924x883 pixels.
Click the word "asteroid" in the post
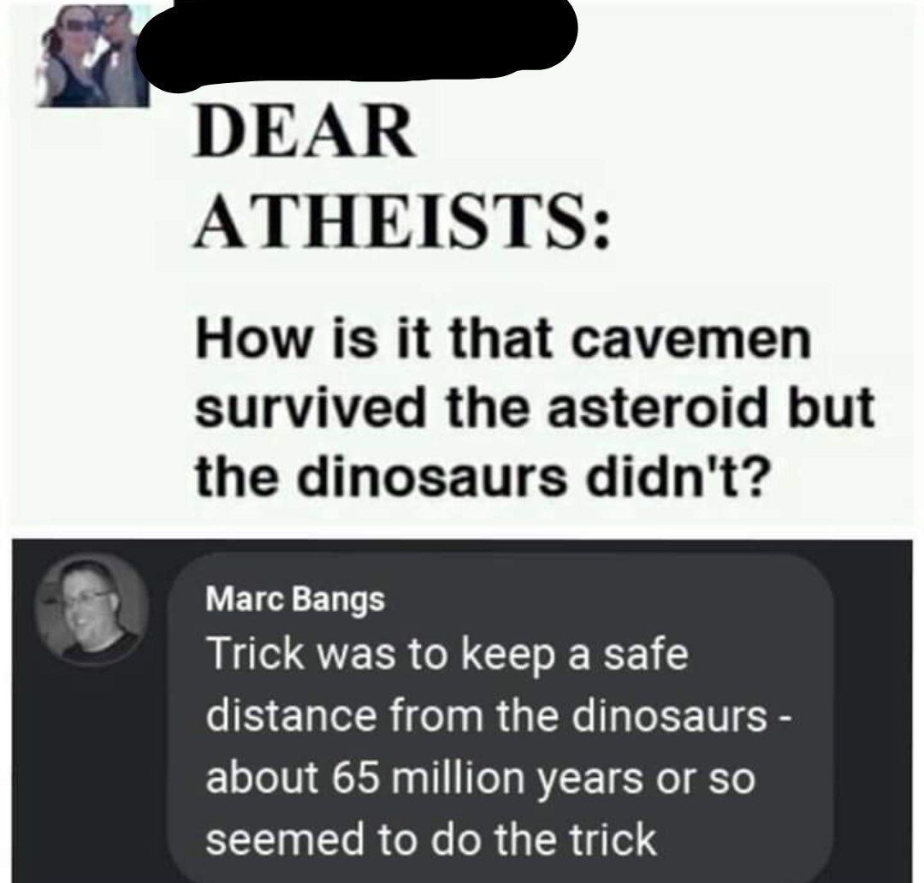[x=670, y=406]
